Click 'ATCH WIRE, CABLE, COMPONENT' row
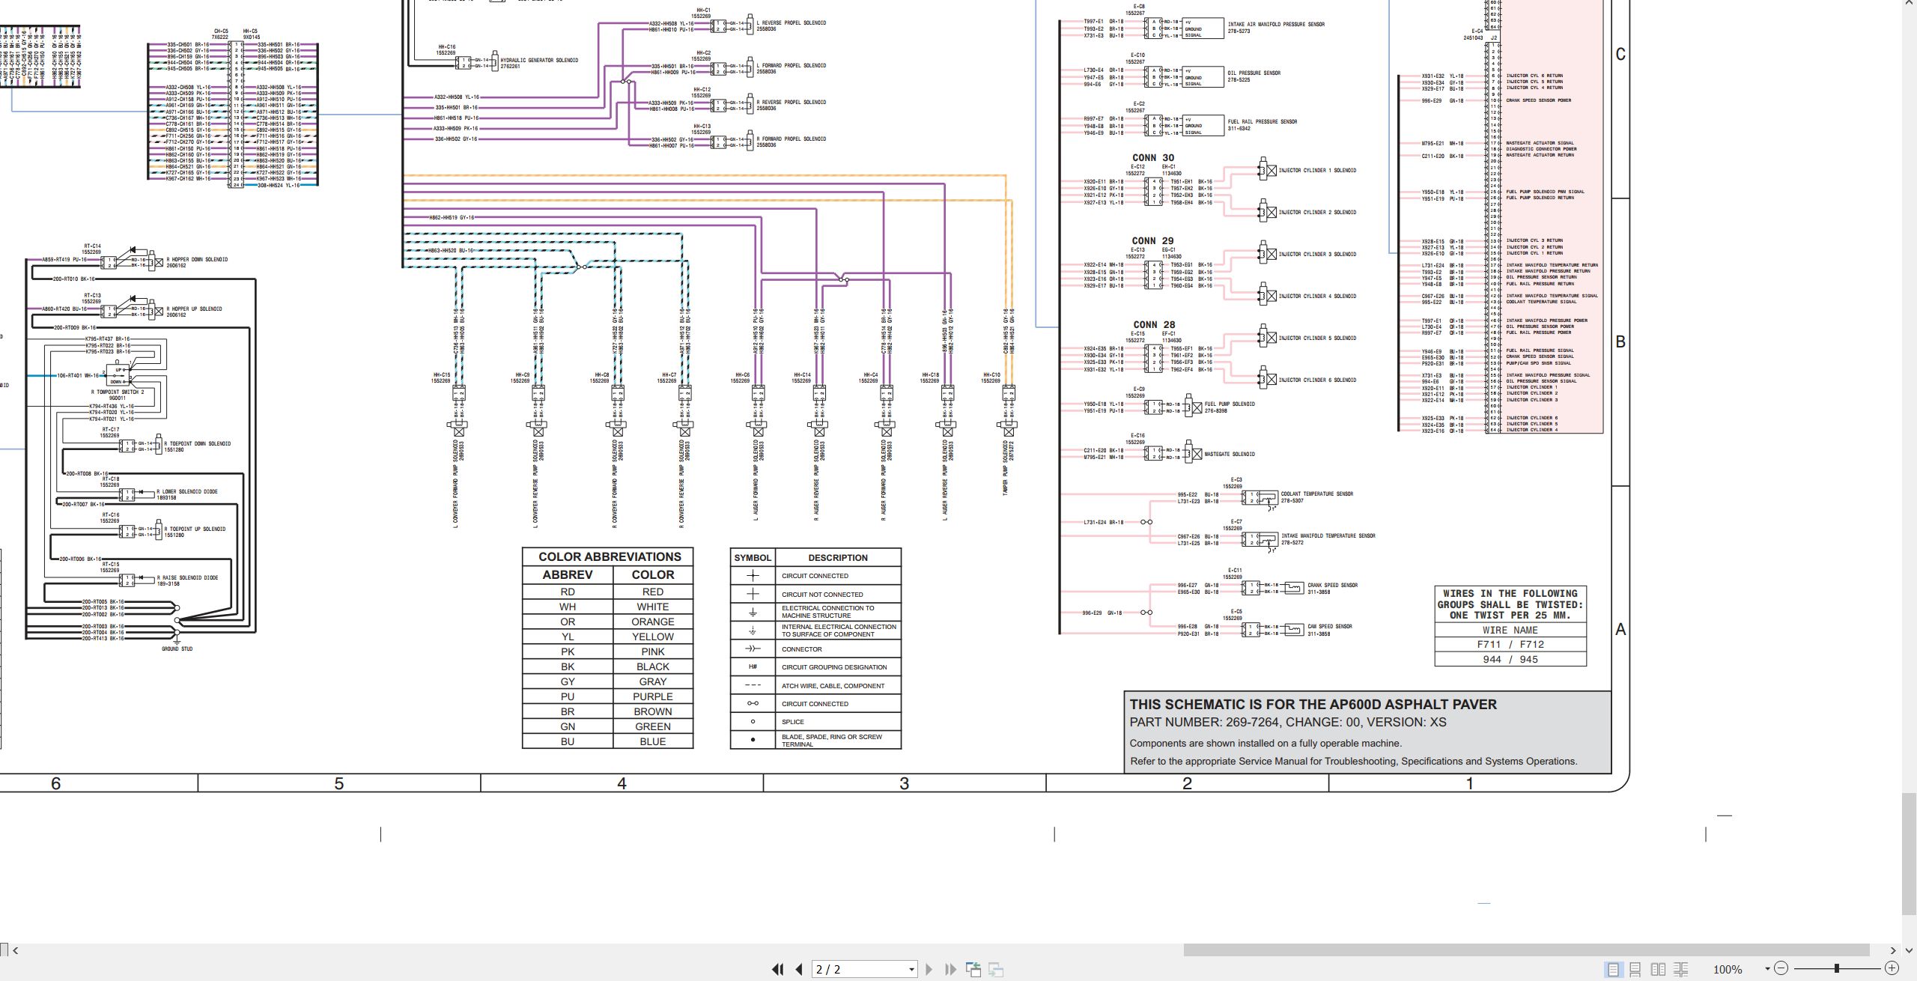1917x981 pixels. [815, 685]
